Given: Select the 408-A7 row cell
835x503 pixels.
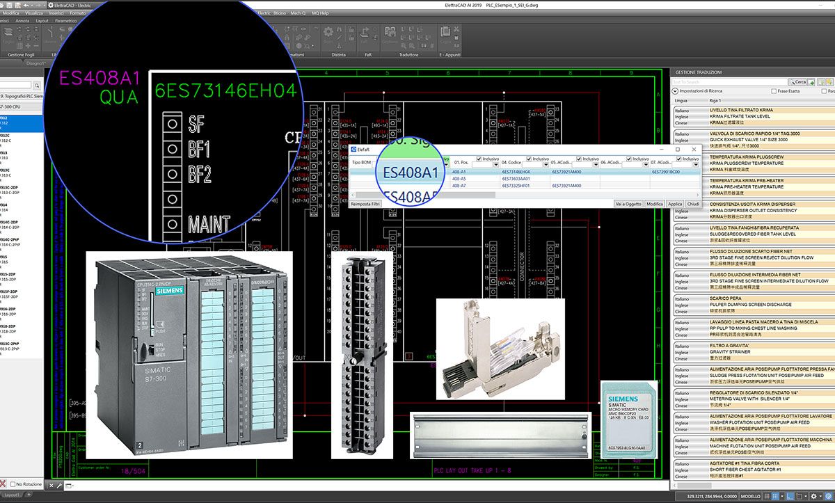Looking at the screenshot, I should pyautogui.click(x=460, y=186).
